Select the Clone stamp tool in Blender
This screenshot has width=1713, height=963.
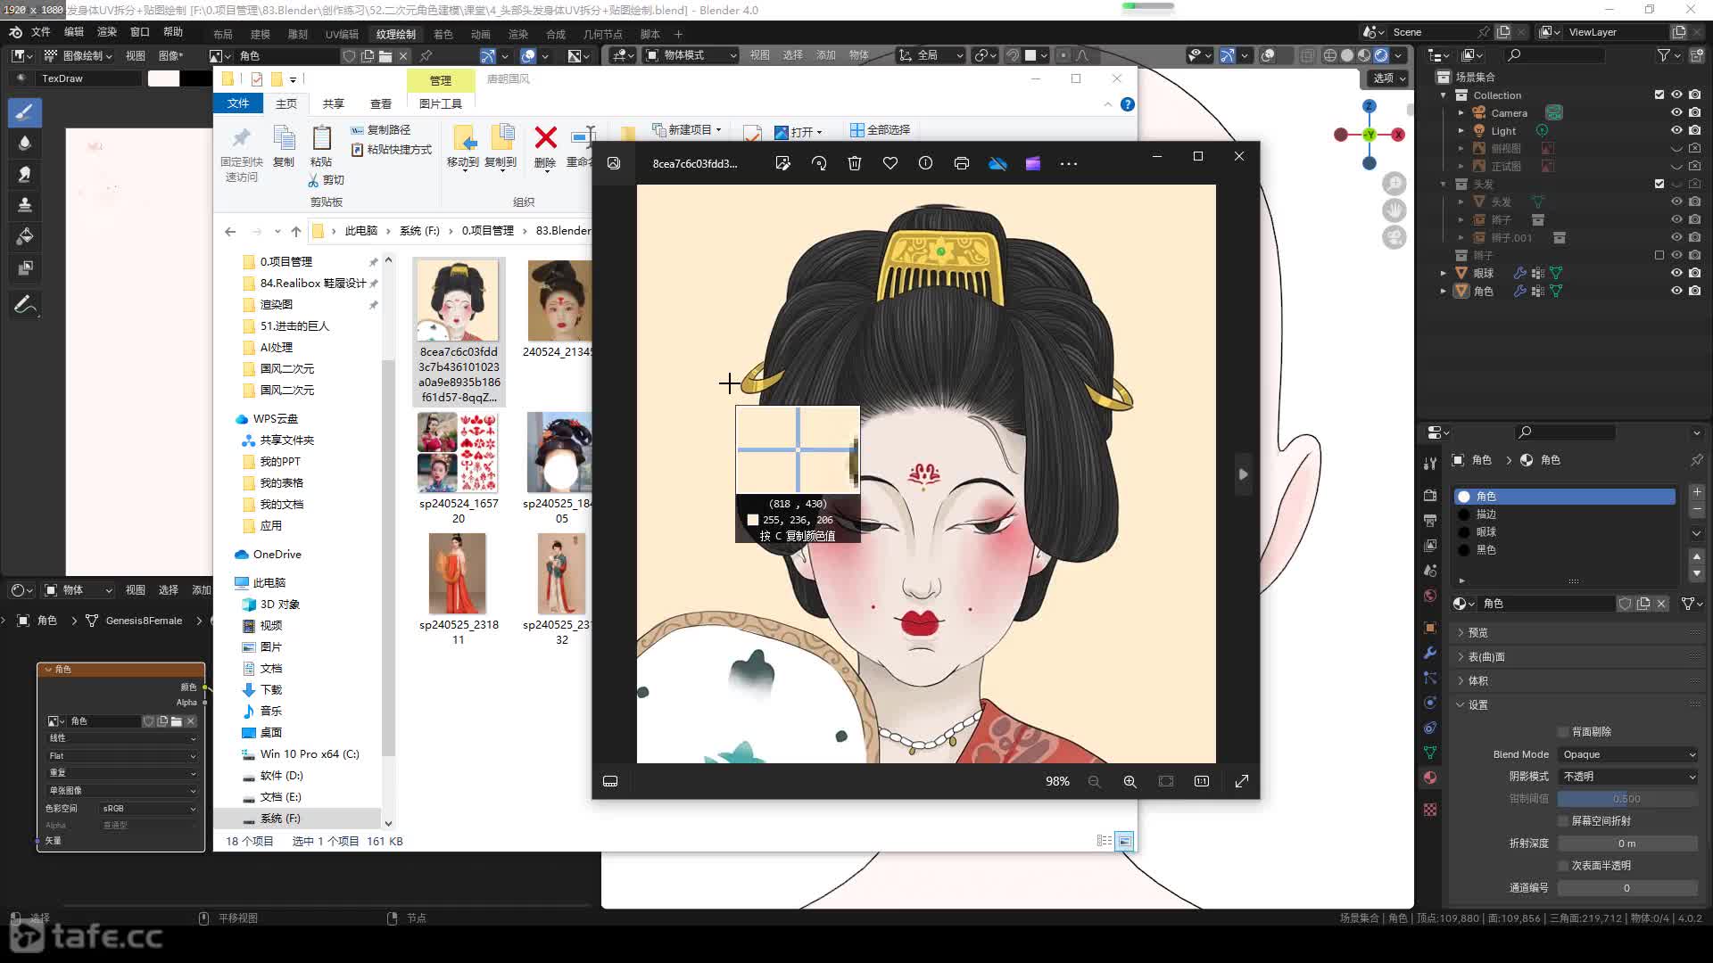click(25, 206)
